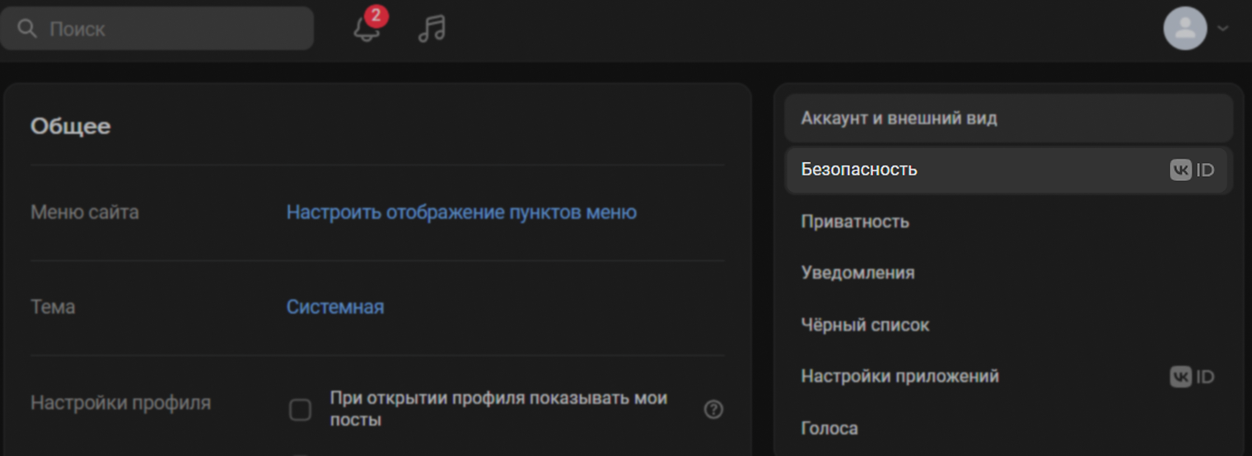Image resolution: width=1252 pixels, height=456 pixels.
Task: Focus the Поиск search field
Action: (x=156, y=29)
